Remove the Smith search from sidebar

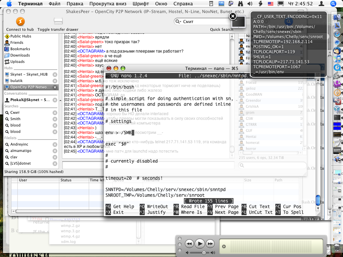pyautogui.click(x=55, y=119)
